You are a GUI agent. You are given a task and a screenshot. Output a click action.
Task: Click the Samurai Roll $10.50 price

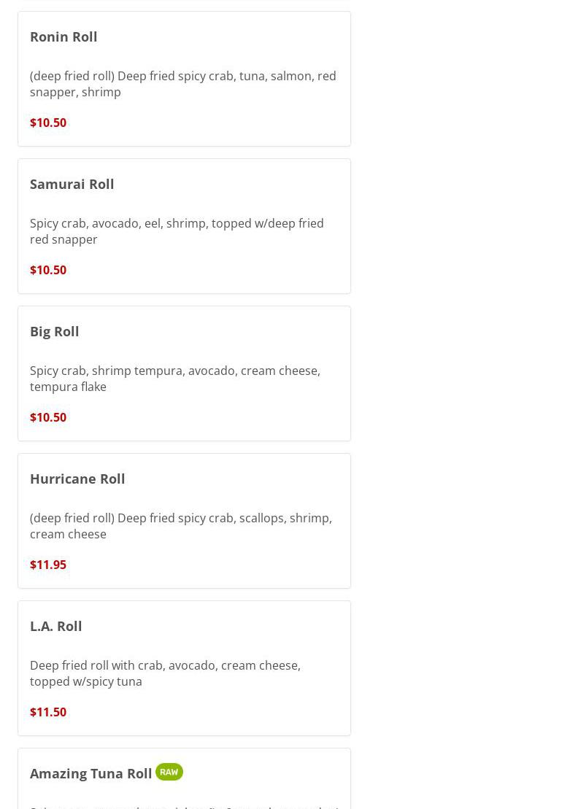48,270
